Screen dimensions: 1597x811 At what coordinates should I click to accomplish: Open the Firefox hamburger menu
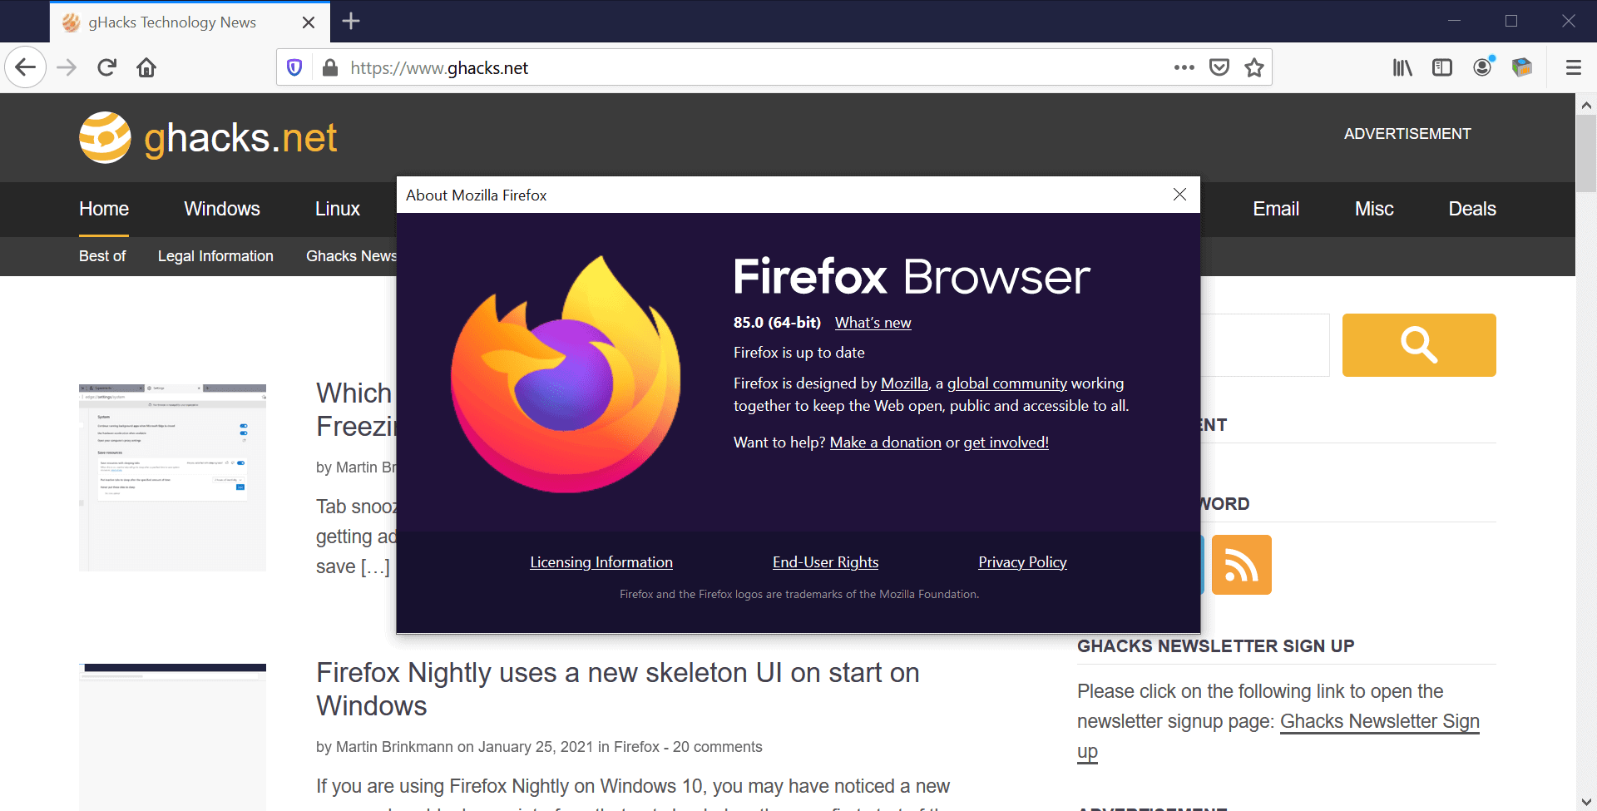[1573, 67]
